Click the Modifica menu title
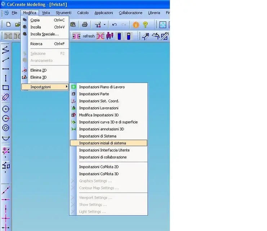This screenshot has height=231, width=267. pos(30,13)
